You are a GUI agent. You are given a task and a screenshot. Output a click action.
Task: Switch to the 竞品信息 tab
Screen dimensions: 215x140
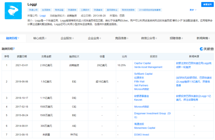(x=122, y=38)
